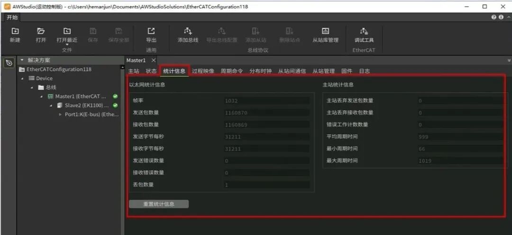Click the solution explorer sidebar icon

click(9, 63)
